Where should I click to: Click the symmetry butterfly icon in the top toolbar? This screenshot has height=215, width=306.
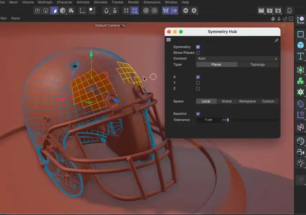(166, 11)
